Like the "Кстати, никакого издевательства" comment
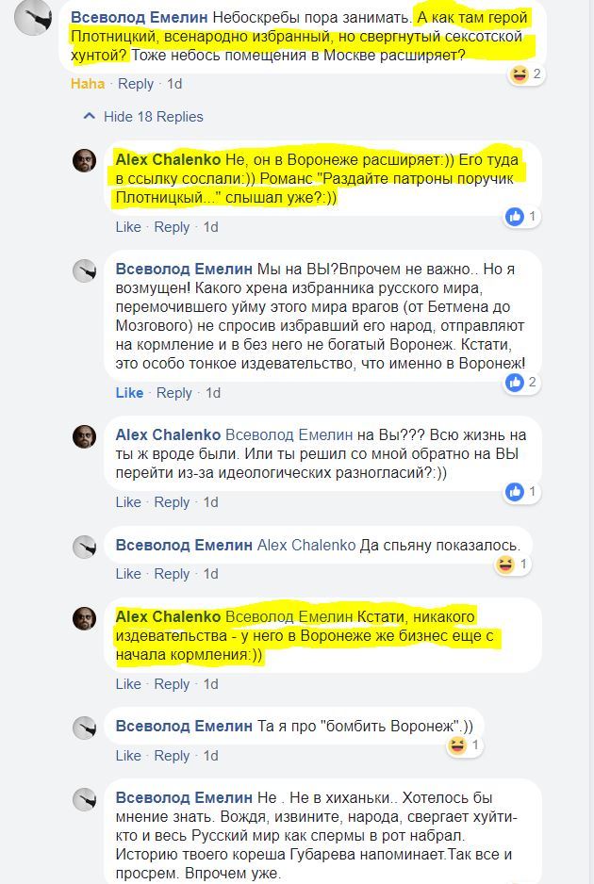 (x=128, y=684)
